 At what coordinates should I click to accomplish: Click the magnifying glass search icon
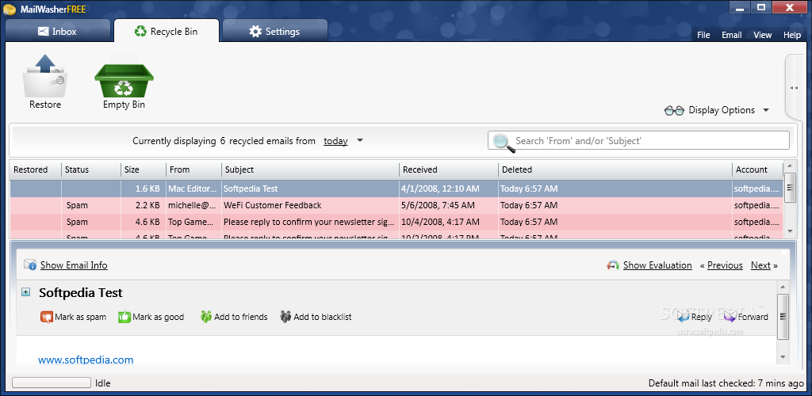504,143
